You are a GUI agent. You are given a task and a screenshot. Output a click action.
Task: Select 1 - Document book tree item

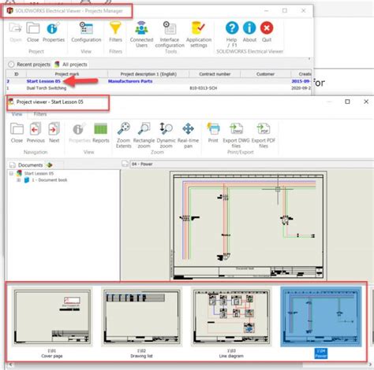[x=50, y=180]
